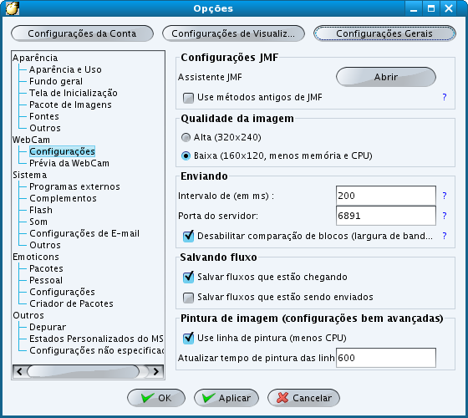Select Configurações under WebCam
This screenshot has height=418, width=468.
point(62,151)
